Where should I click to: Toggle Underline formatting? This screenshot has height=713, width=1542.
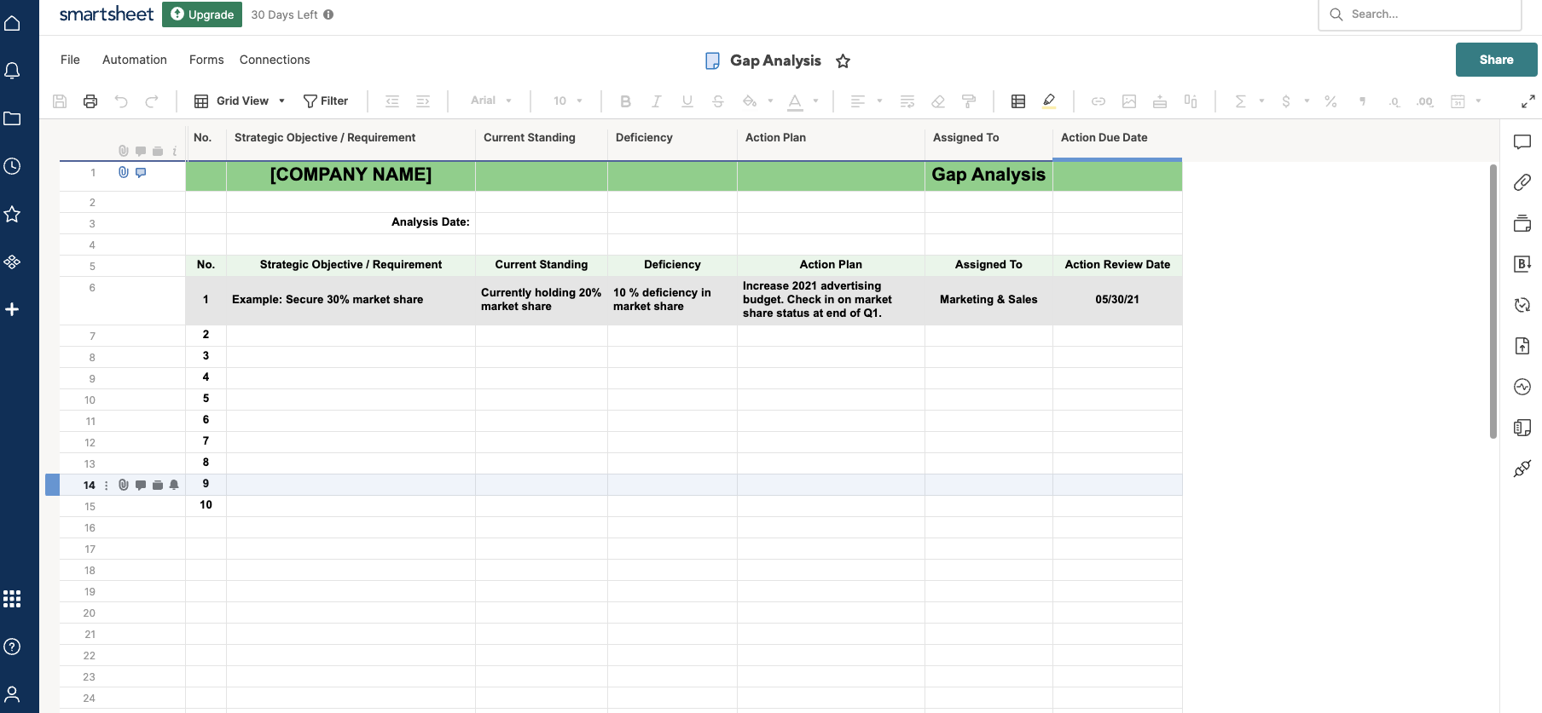click(687, 101)
